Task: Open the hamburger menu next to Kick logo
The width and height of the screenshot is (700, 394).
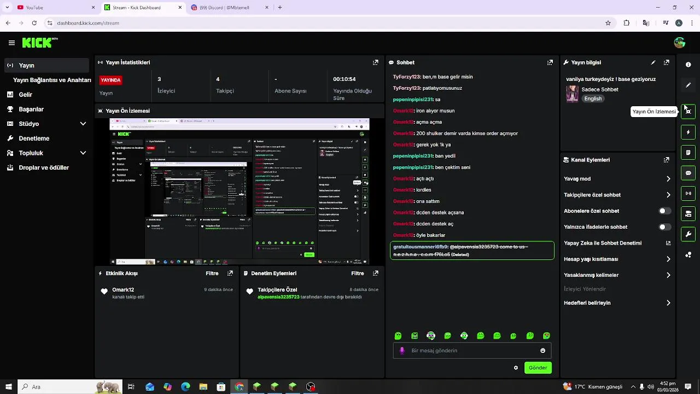Action: (x=11, y=43)
